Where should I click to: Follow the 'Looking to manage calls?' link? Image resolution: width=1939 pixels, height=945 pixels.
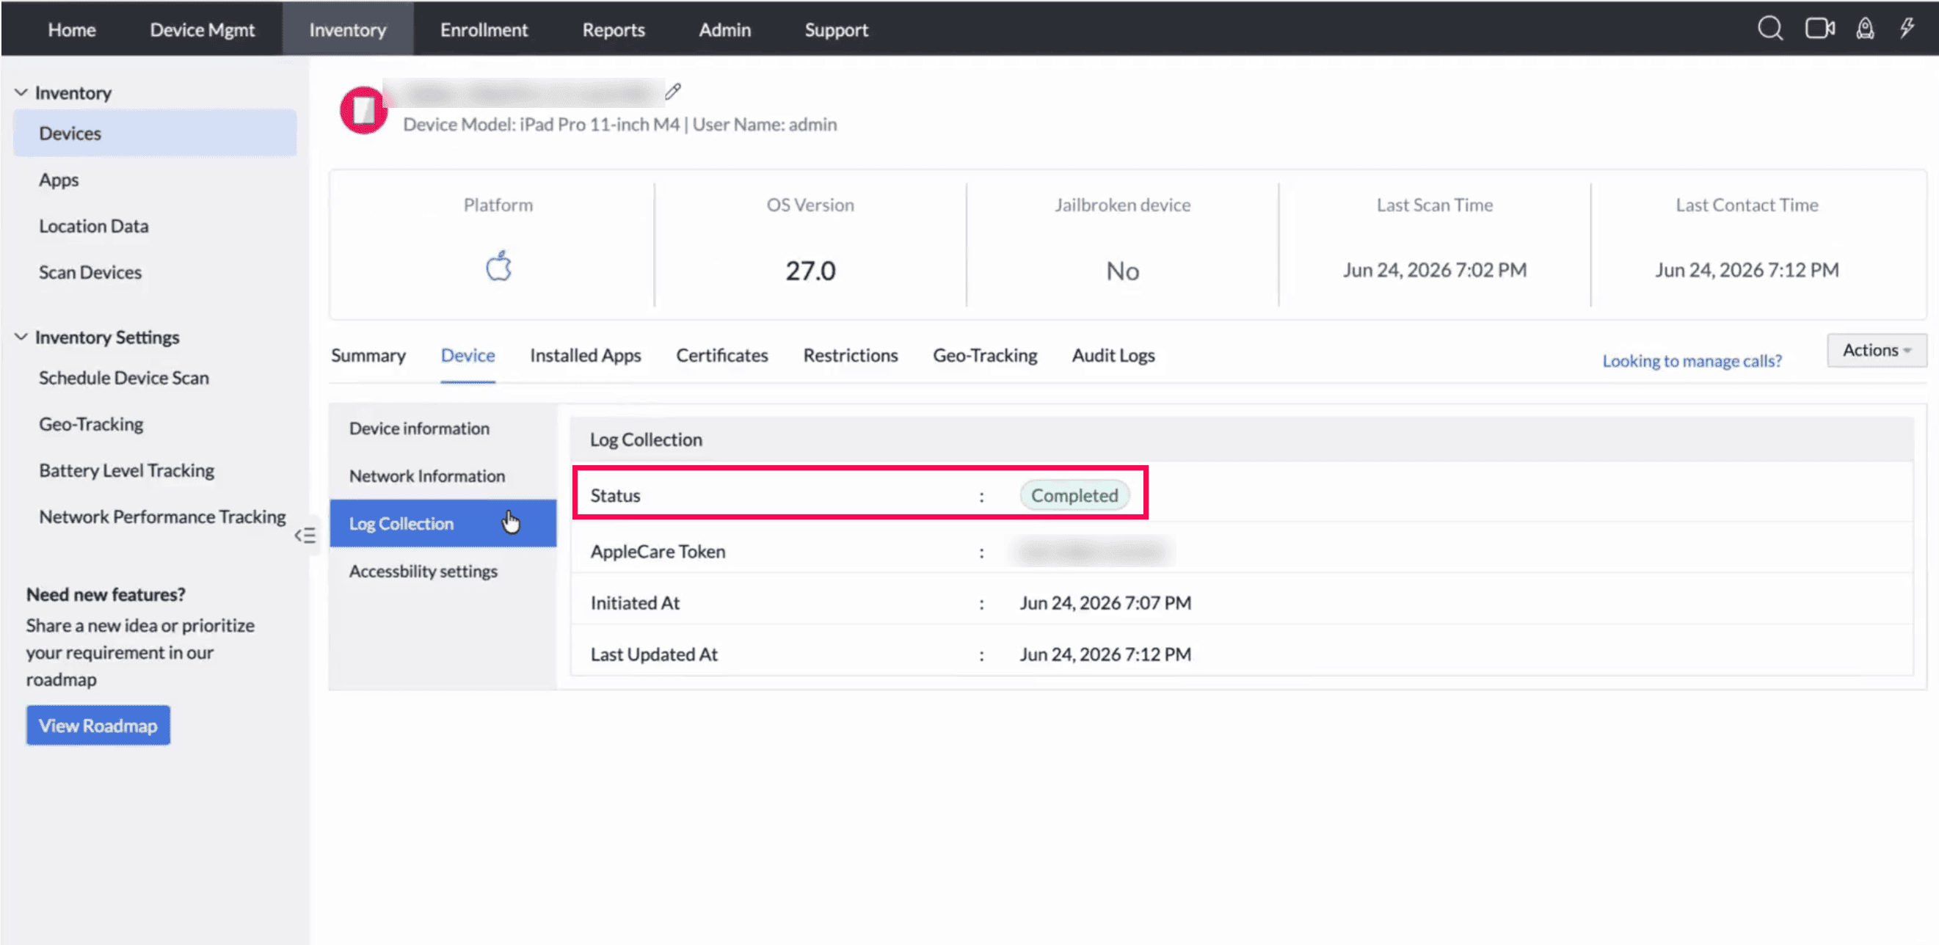tap(1692, 360)
